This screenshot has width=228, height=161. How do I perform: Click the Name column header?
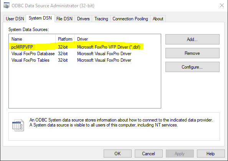(x=32, y=39)
